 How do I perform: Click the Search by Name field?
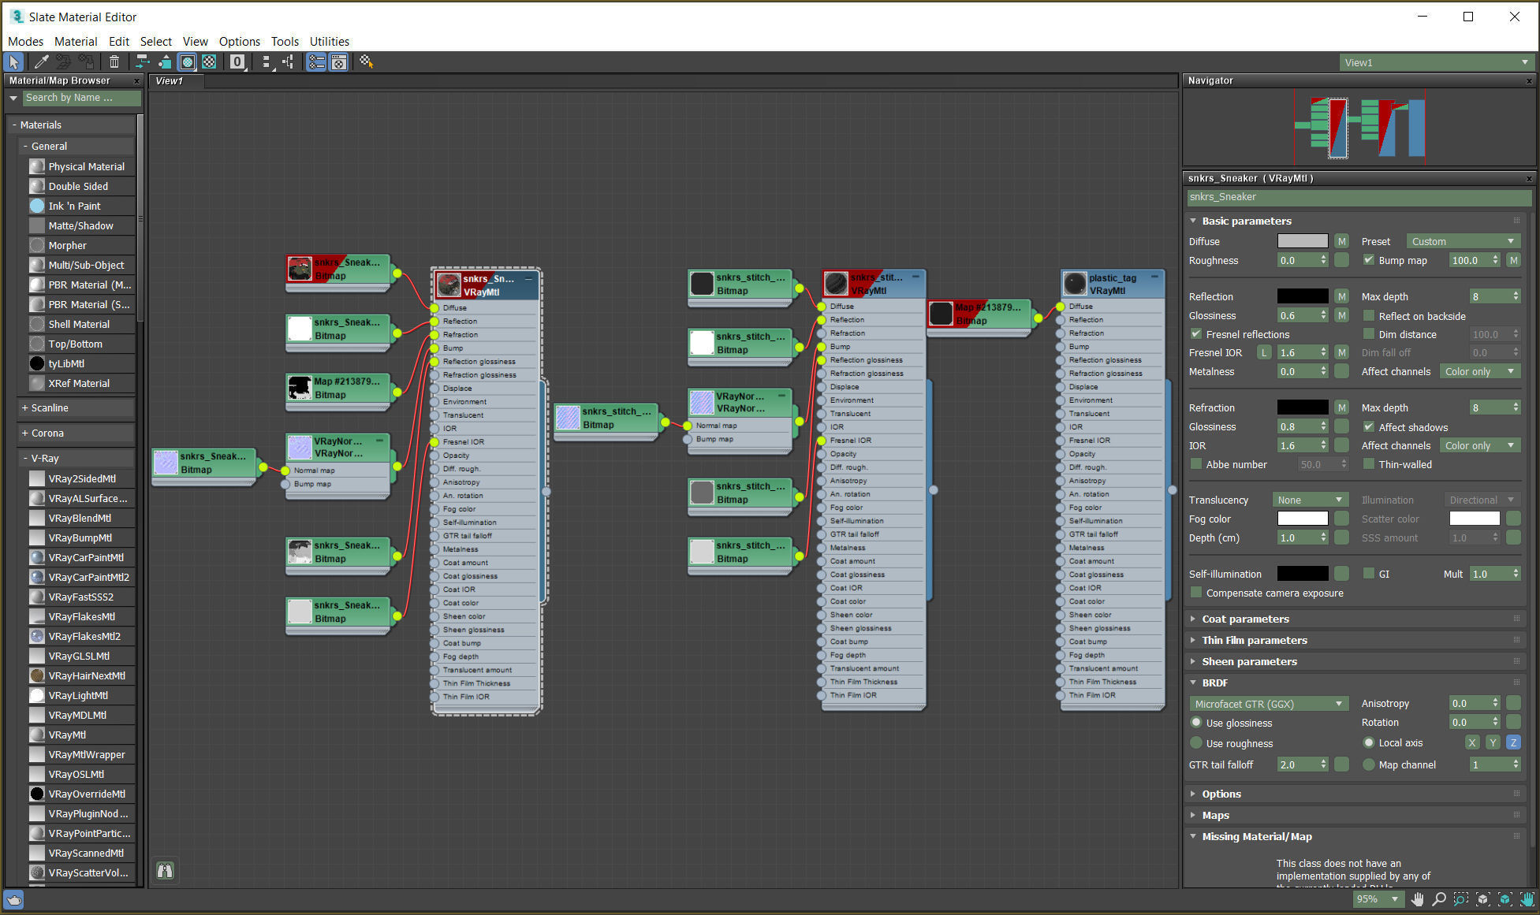click(x=80, y=98)
